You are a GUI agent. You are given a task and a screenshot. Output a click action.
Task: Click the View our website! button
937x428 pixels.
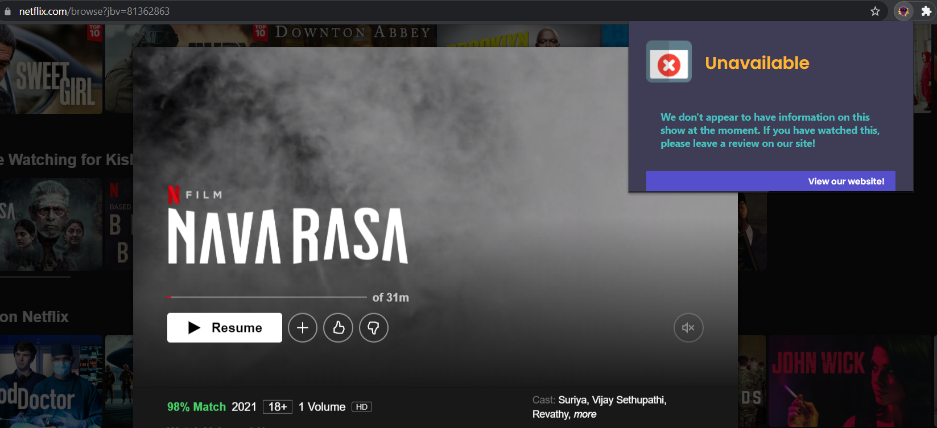click(x=771, y=181)
